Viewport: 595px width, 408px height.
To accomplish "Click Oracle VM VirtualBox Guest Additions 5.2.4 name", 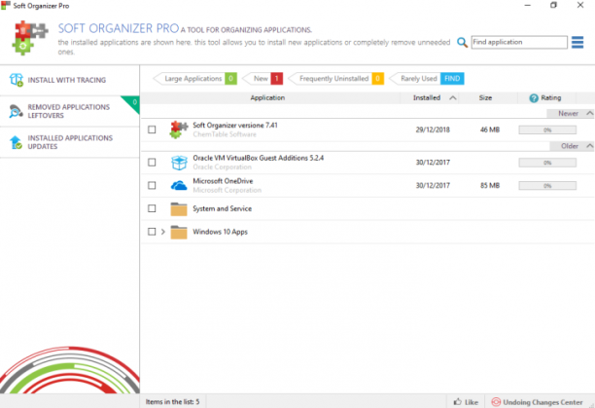I will tap(258, 158).
